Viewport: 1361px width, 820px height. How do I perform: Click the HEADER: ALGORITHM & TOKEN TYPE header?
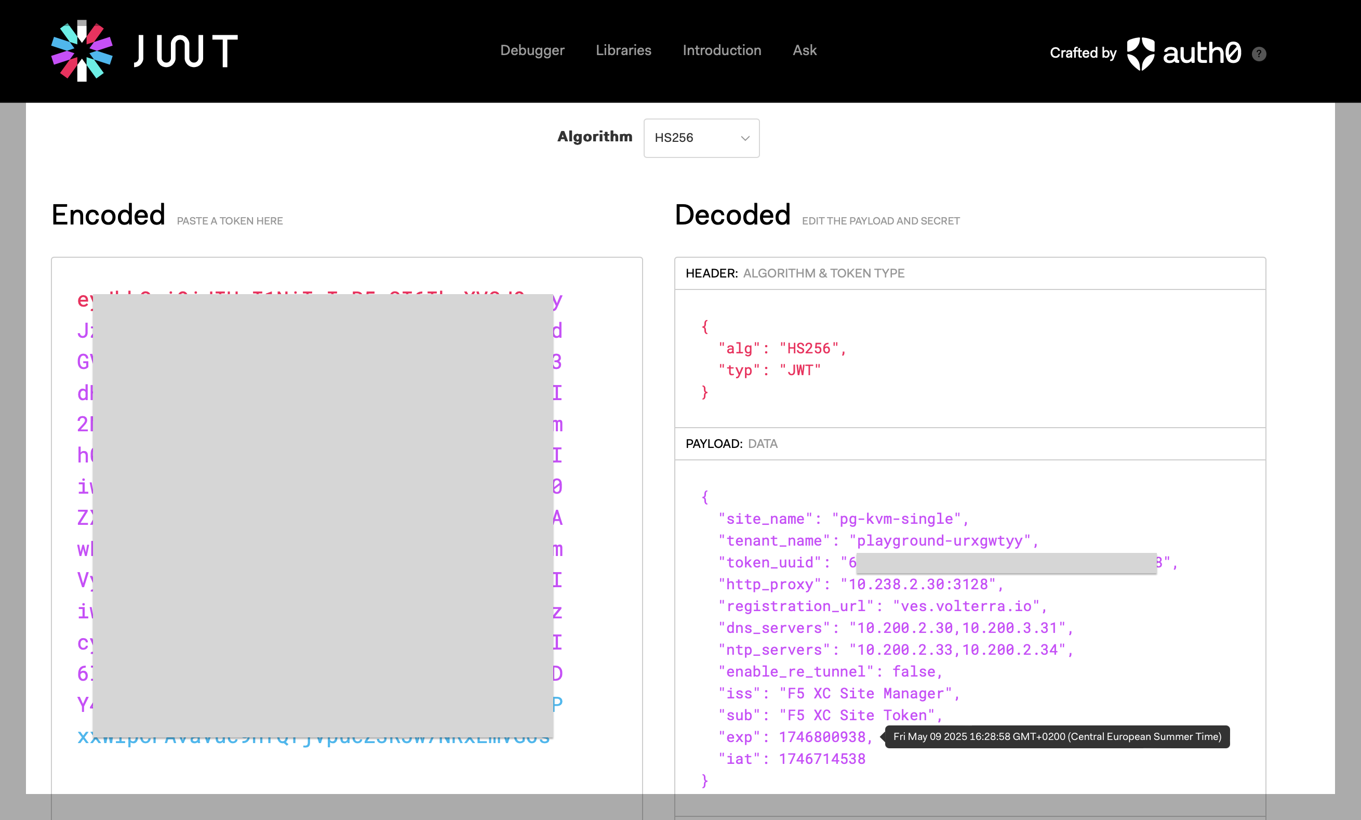tap(795, 273)
